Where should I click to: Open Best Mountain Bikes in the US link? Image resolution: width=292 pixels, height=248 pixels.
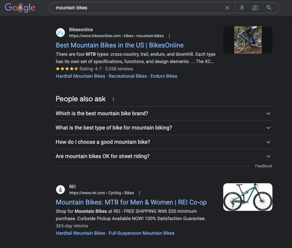tap(120, 45)
